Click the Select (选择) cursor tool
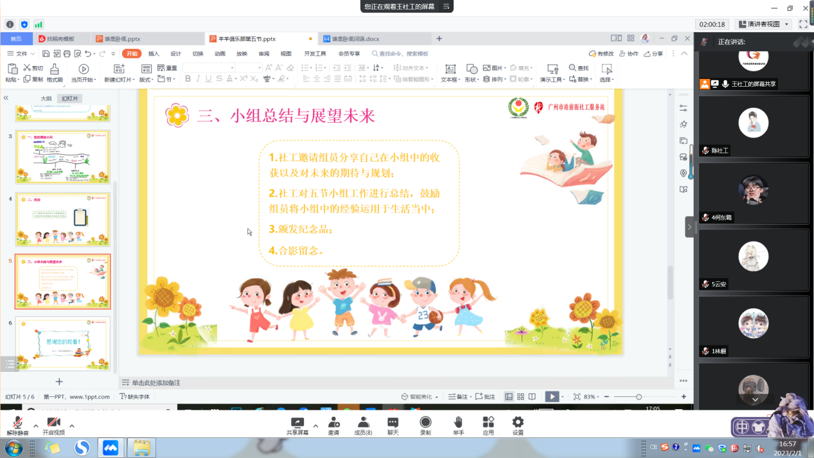Viewport: 814px width, 458px height. point(606,73)
